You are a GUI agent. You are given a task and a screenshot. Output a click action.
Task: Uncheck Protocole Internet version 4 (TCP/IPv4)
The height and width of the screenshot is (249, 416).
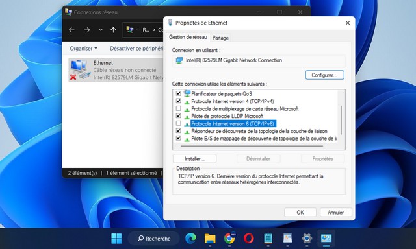(179, 101)
